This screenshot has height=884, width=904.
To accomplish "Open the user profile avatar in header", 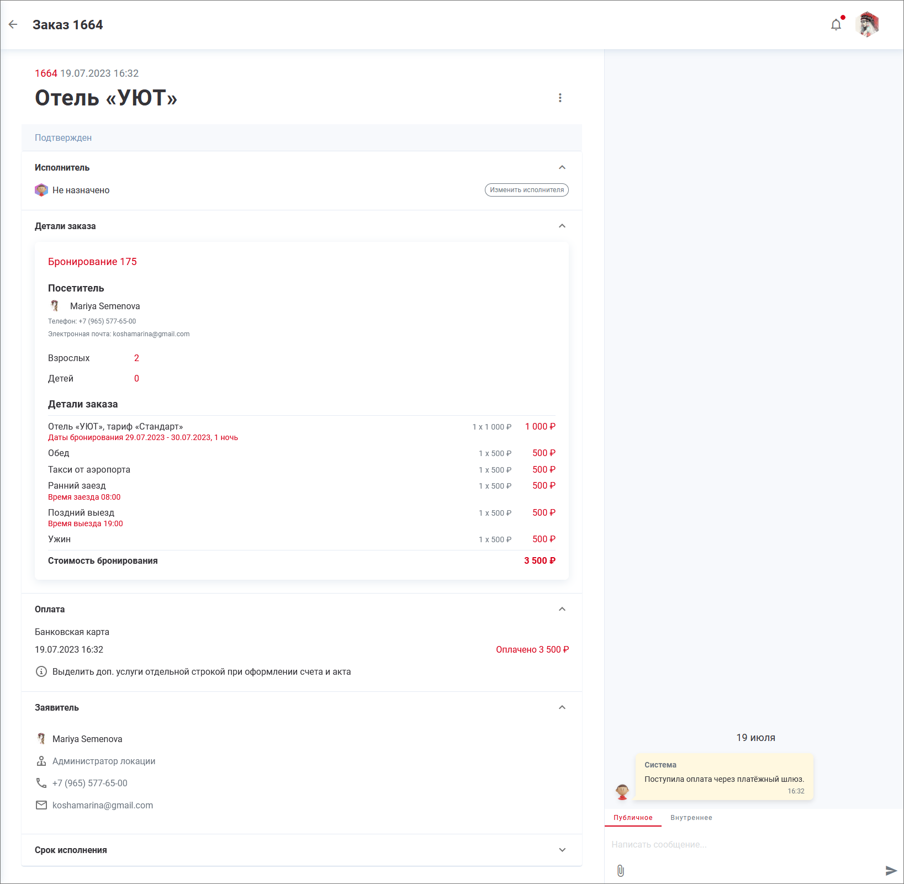I will click(867, 24).
